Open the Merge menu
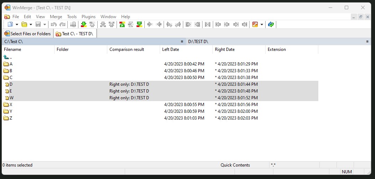This screenshot has width=375, height=179. point(56,17)
